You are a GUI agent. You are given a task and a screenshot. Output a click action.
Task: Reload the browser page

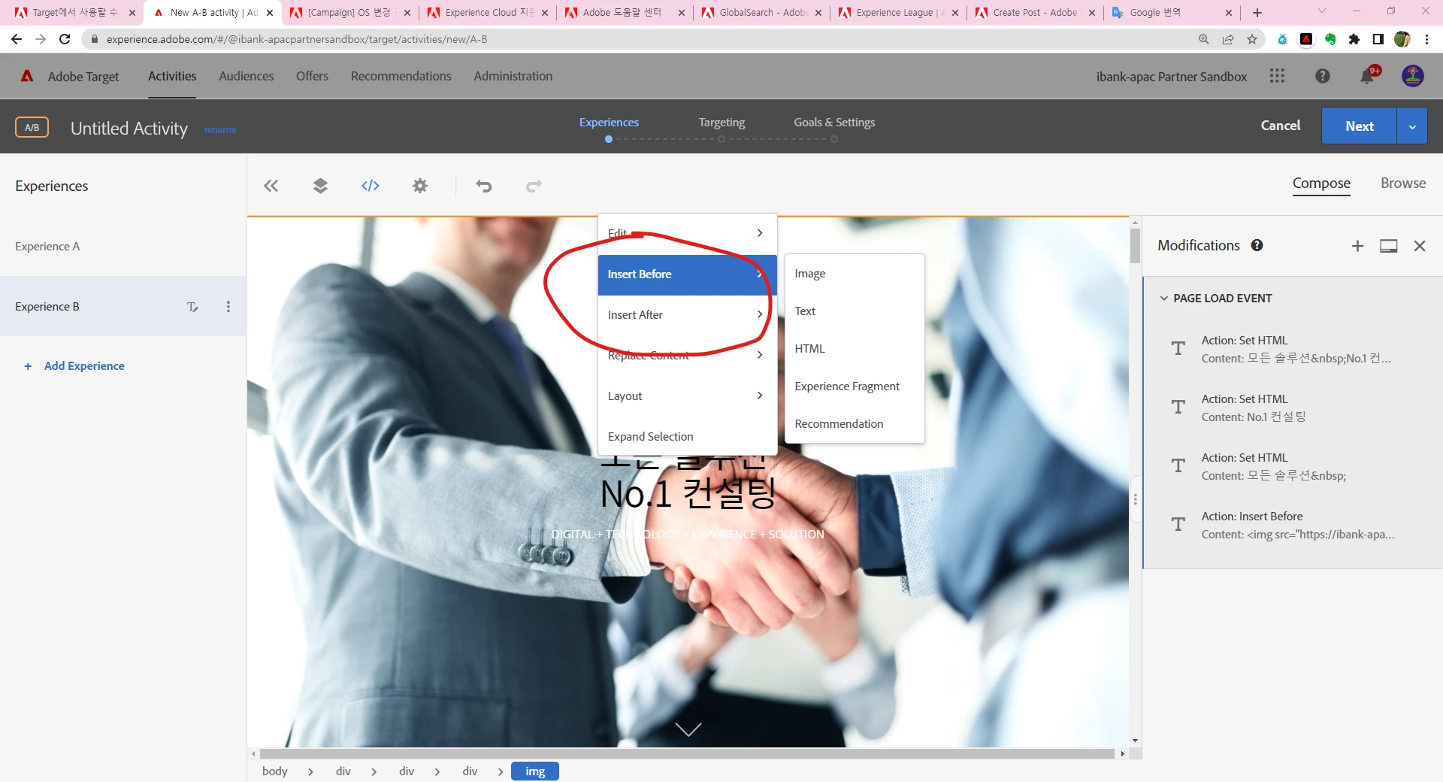(65, 39)
